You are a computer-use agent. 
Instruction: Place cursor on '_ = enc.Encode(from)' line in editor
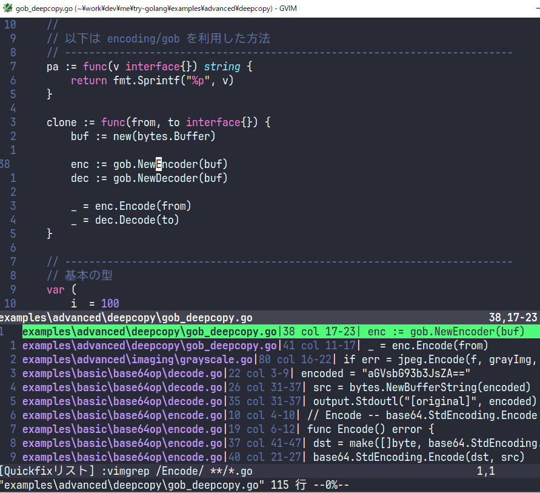(x=131, y=206)
